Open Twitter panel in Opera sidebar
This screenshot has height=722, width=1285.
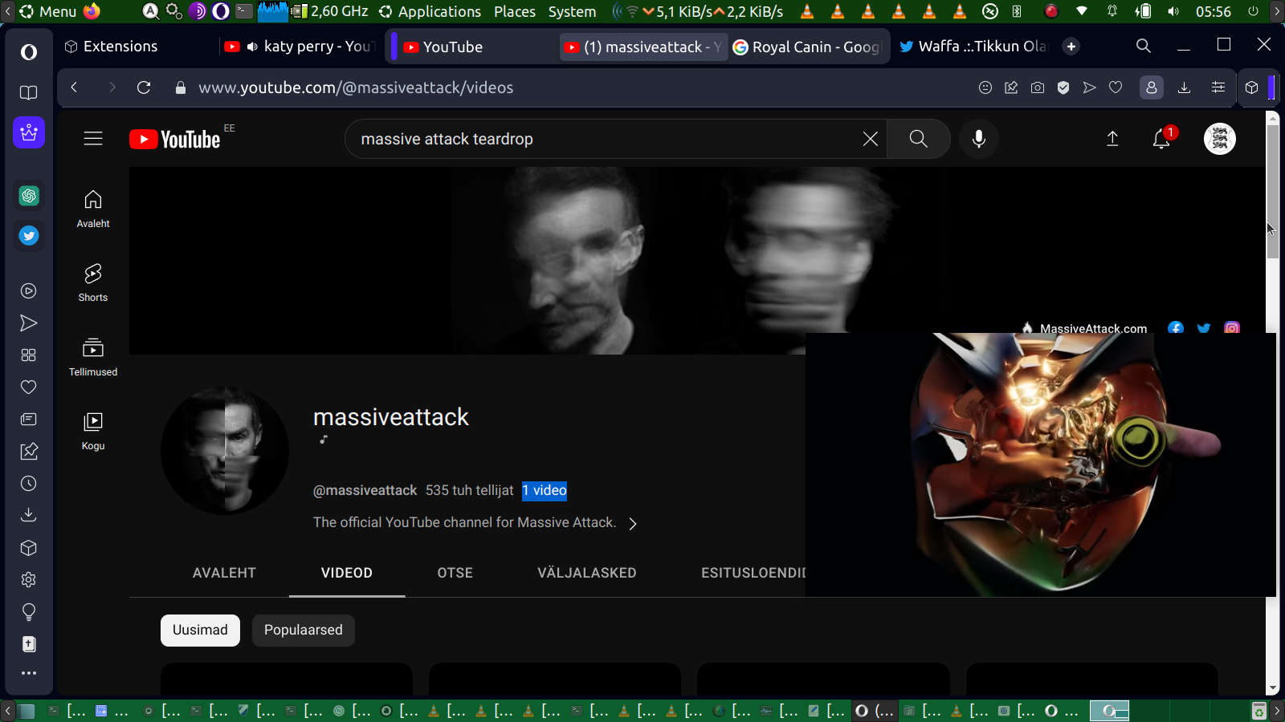click(x=29, y=236)
